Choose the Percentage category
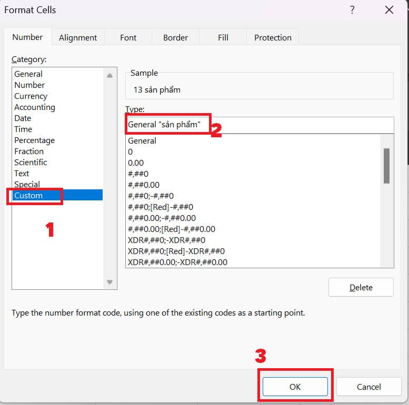Viewport: 409px width, 405px height. [34, 140]
